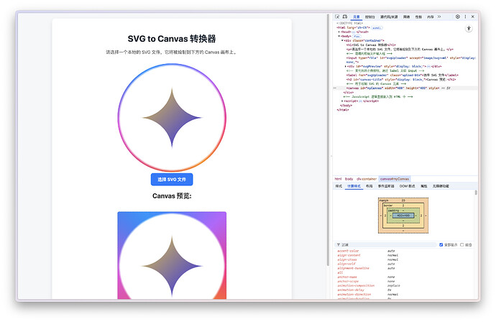Click the filter funnel icon in computed styles
This screenshot has width=496, height=322.
tap(338, 245)
